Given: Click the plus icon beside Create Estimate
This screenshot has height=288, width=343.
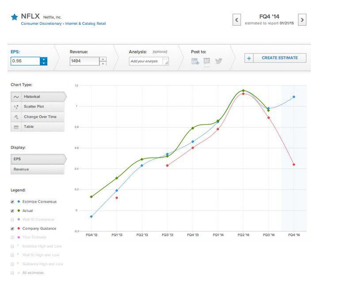Looking at the screenshot, I should pos(249,58).
